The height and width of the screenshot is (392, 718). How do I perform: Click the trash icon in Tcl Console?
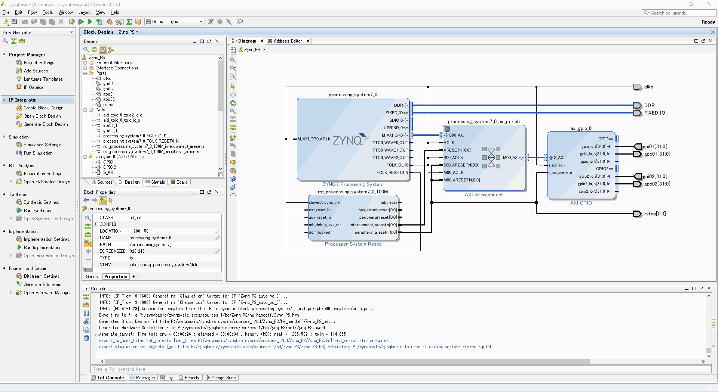86,338
